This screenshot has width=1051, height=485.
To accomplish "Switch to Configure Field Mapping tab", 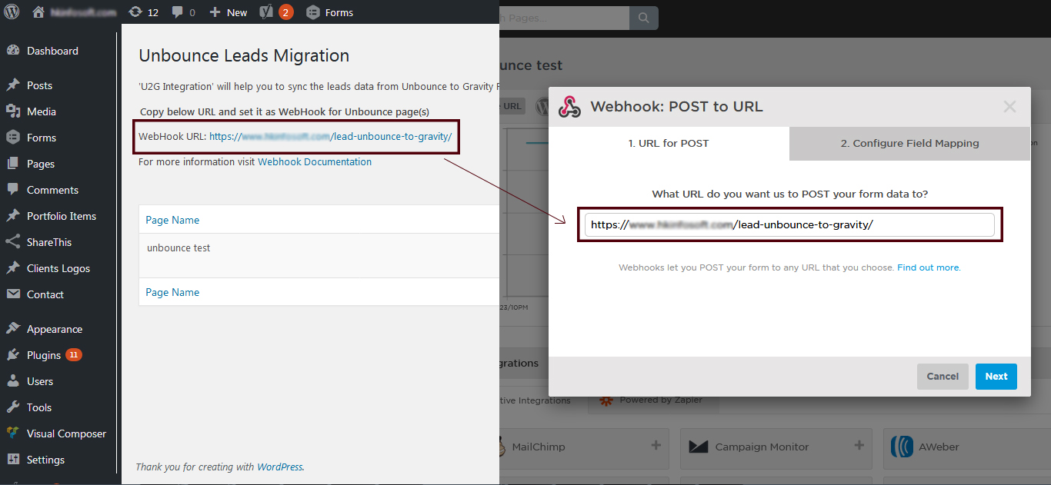I will [909, 144].
